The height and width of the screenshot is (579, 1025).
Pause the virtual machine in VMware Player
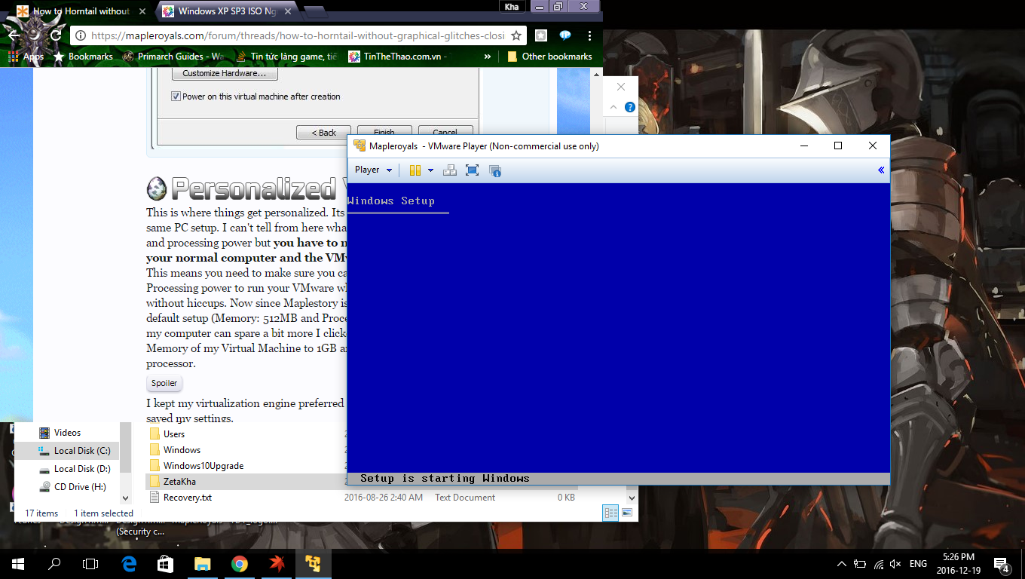[415, 170]
